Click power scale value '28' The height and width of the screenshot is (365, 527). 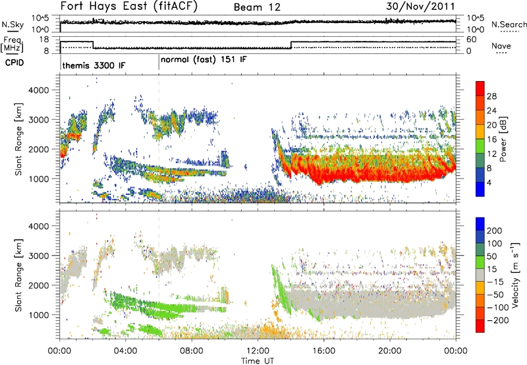click(x=491, y=96)
